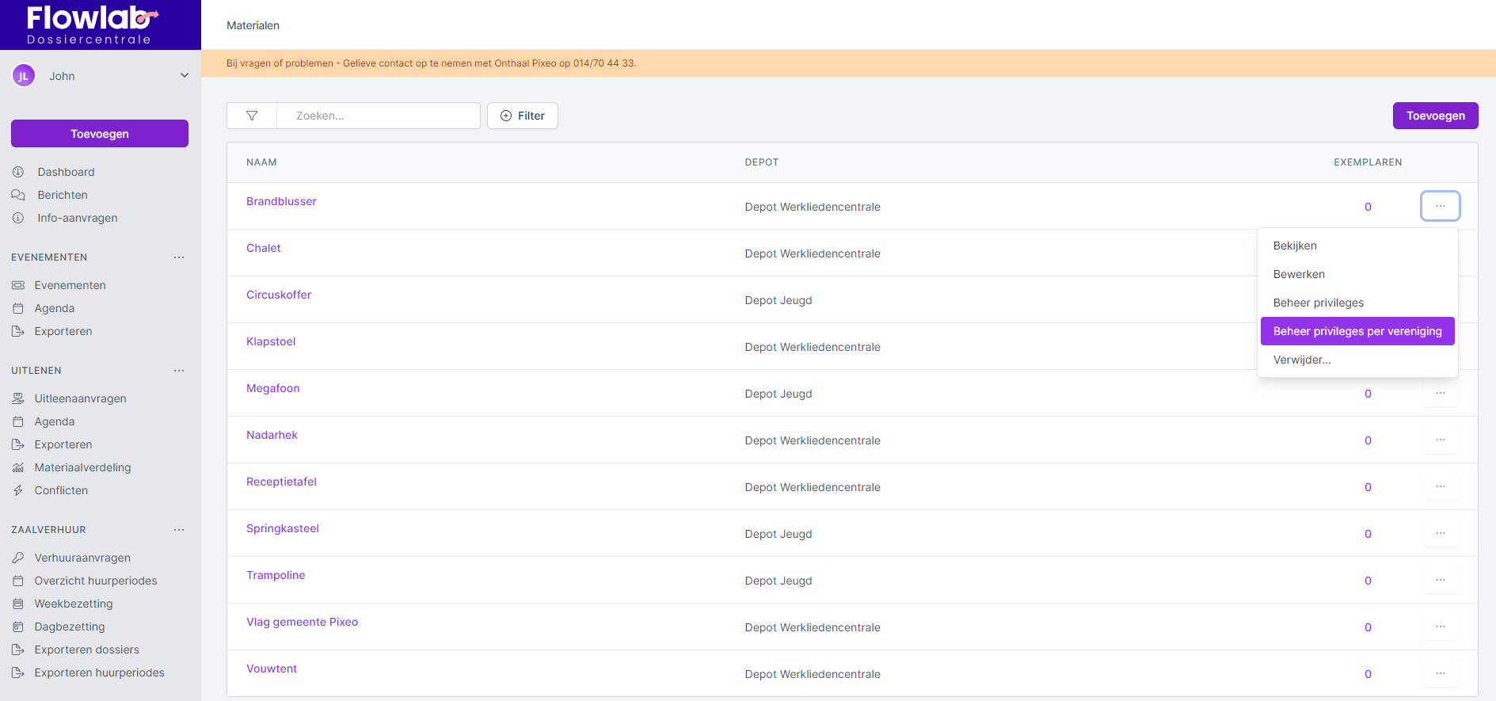Viewport: 1496px width, 701px height.
Task: Click the Conflicten lightning icon
Action: coord(18,490)
